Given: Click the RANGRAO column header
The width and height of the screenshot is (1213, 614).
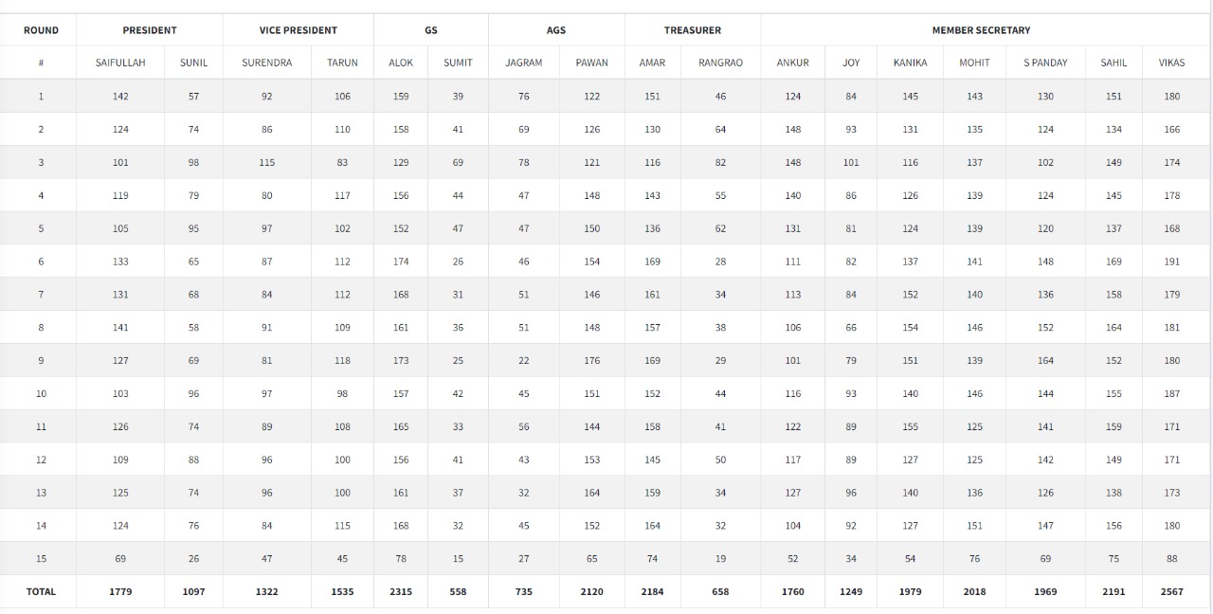Looking at the screenshot, I should pos(720,63).
